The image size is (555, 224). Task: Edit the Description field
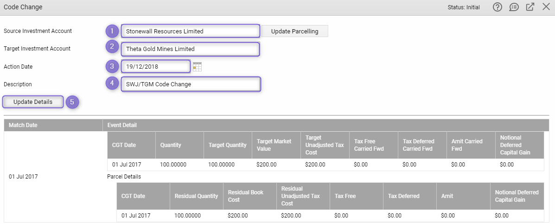191,84
